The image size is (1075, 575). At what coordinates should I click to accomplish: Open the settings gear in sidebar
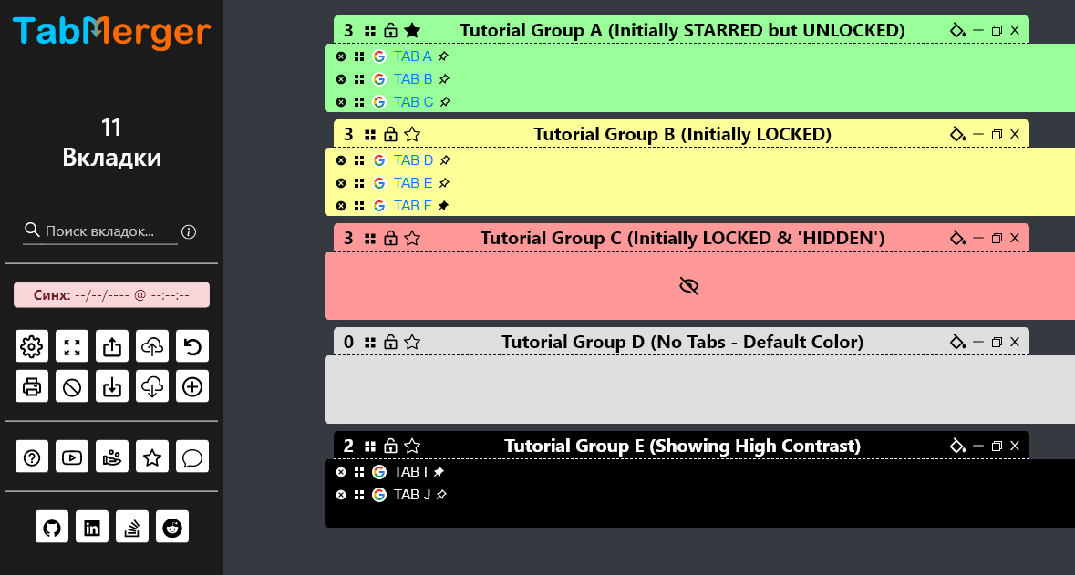click(32, 347)
